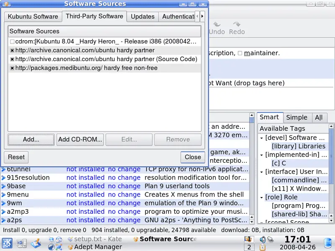Select the Third-Party Software tab
Screen dimensions: 335x251
point(95,16)
